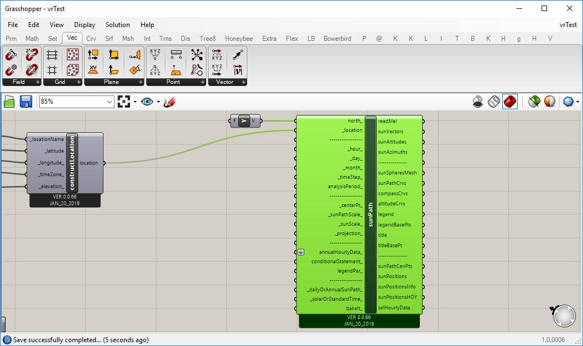Click the Deconstruct Point icon in Point panel
Viewport: 583px width, 346px height.
coord(155,70)
